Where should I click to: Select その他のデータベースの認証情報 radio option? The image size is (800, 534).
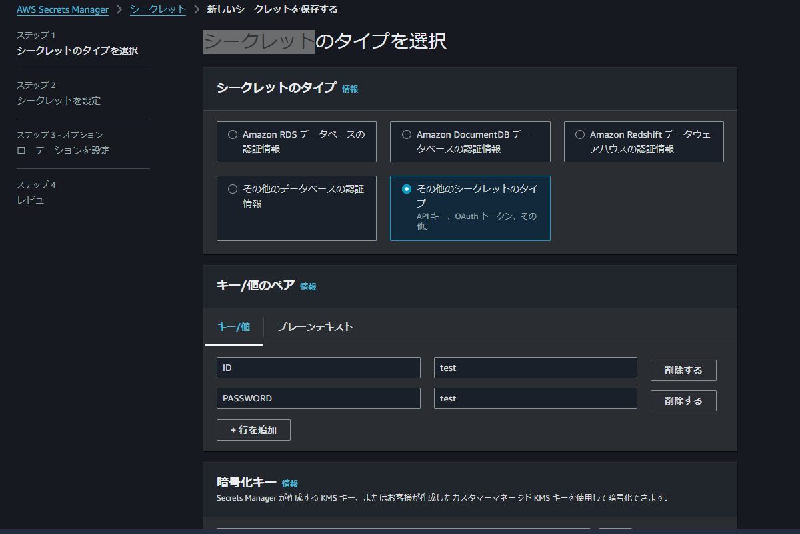point(233,189)
